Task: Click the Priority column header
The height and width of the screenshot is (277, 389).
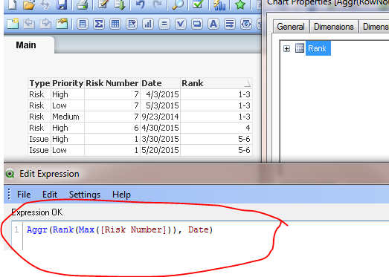Action: click(x=68, y=83)
